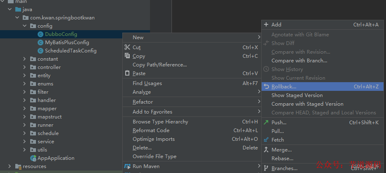Collapse the config package folder
Image resolution: width=386 pixels, height=173 pixels.
tap(24, 26)
